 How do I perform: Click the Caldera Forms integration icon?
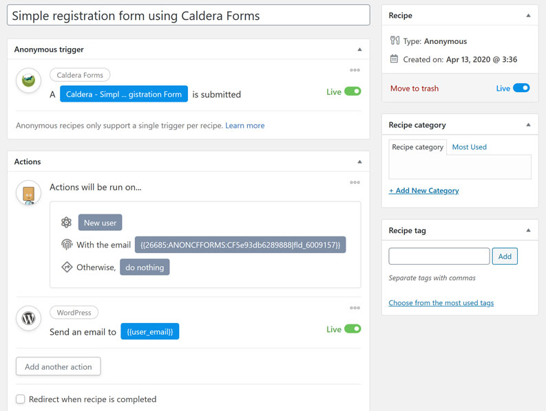click(x=28, y=80)
